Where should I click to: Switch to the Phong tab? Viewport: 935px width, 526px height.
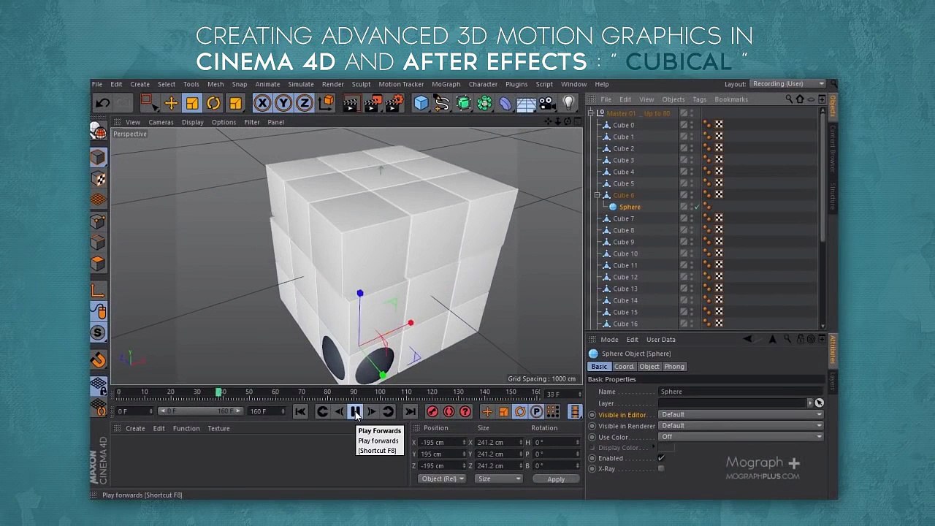coord(673,366)
